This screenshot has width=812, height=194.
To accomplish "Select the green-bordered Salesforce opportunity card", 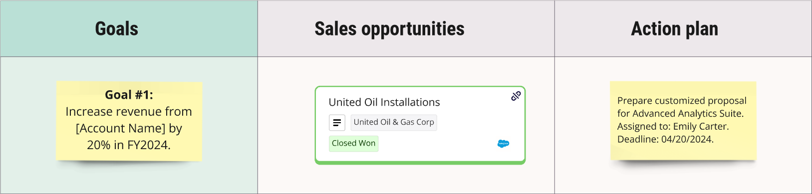I will point(420,125).
